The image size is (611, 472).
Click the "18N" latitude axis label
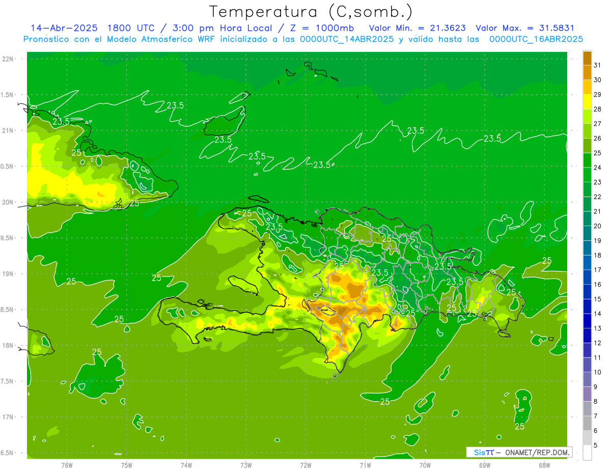tap(8, 346)
